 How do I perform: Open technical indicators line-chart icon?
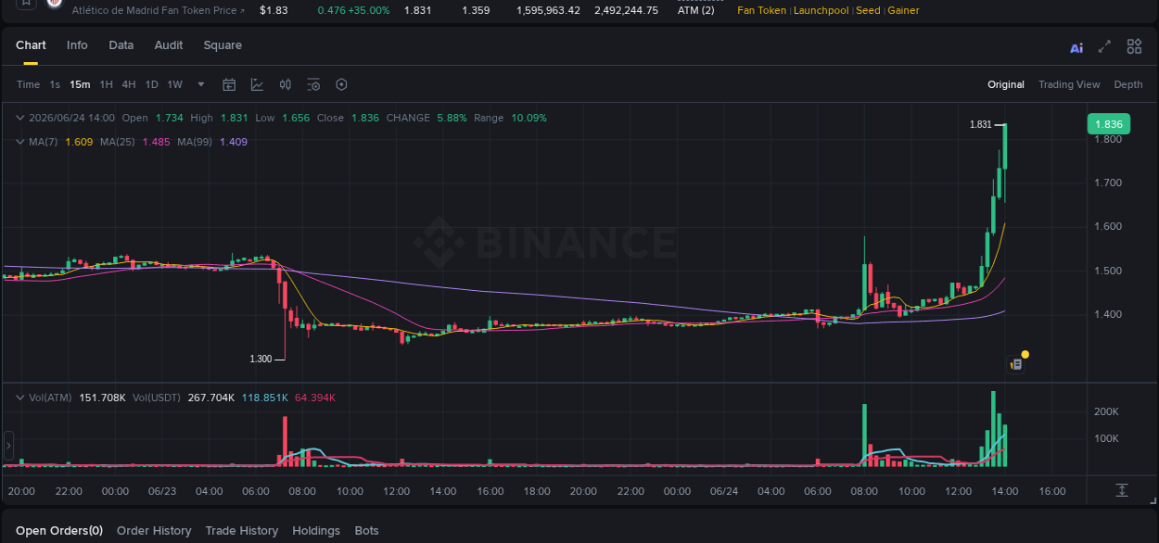tap(257, 84)
